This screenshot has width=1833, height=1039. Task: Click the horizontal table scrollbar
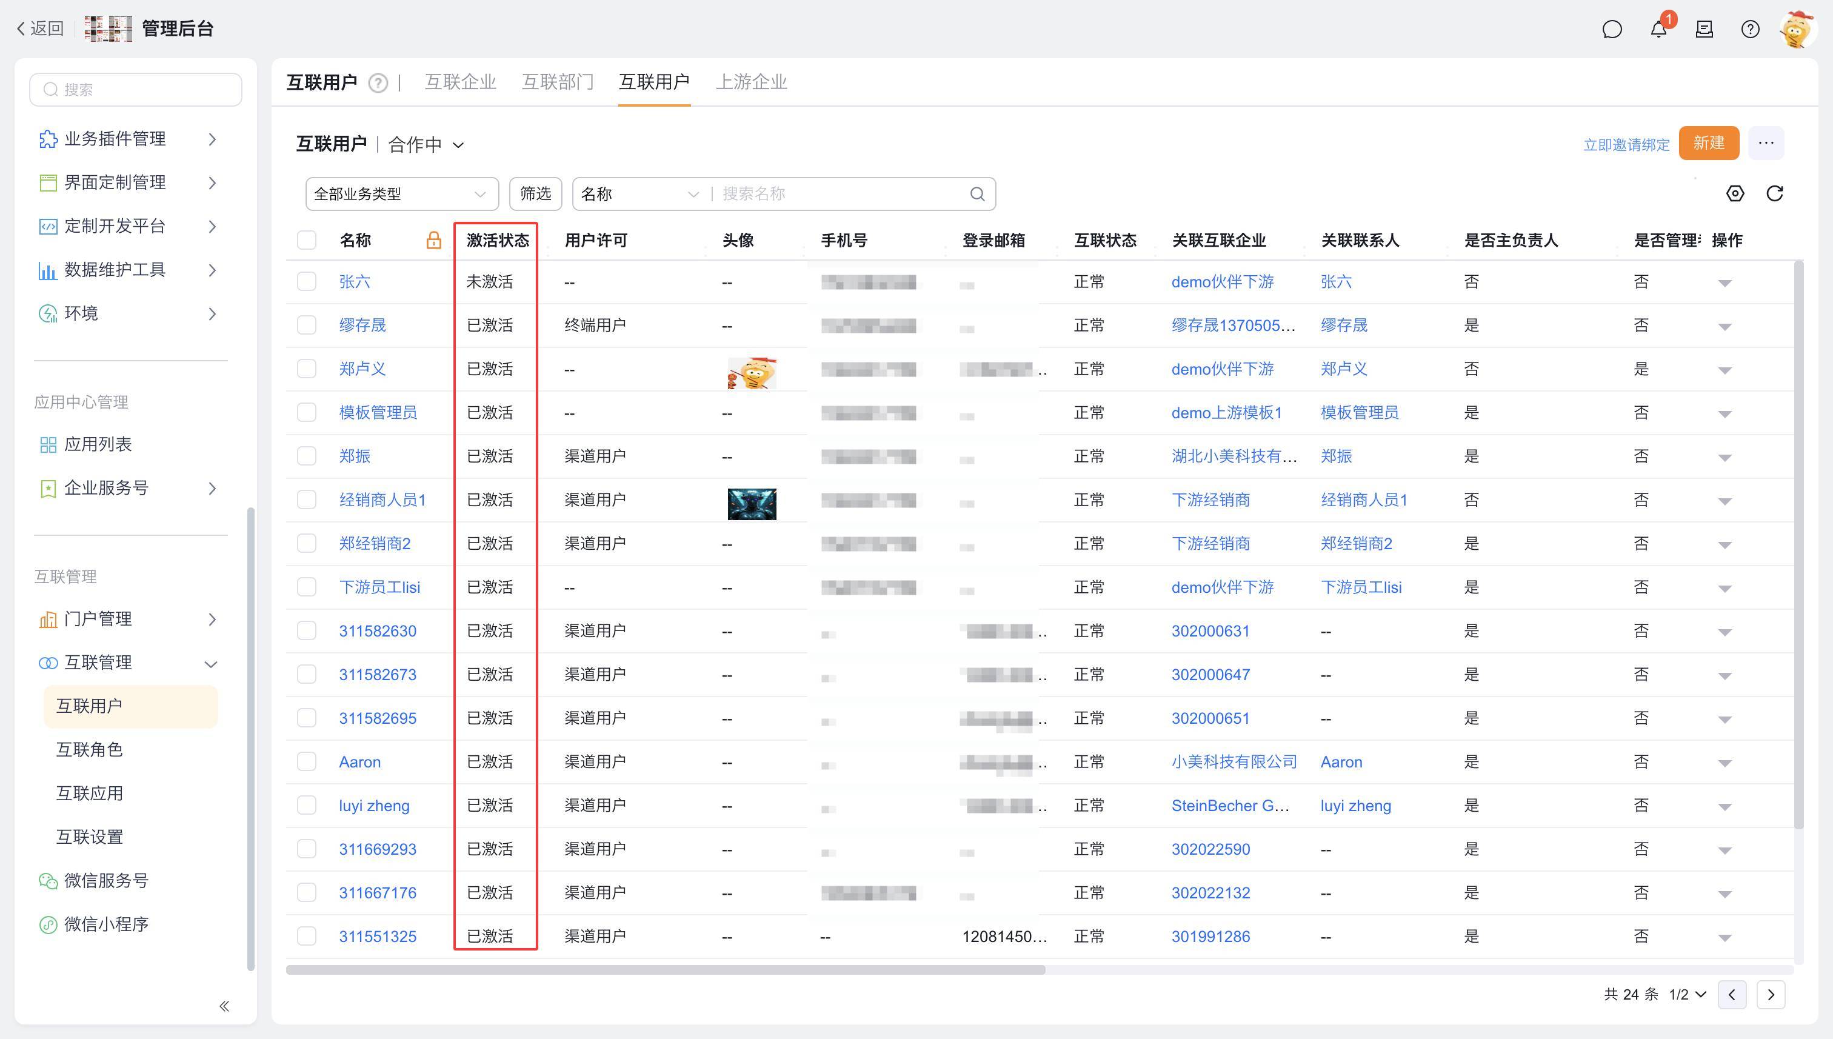tap(665, 970)
